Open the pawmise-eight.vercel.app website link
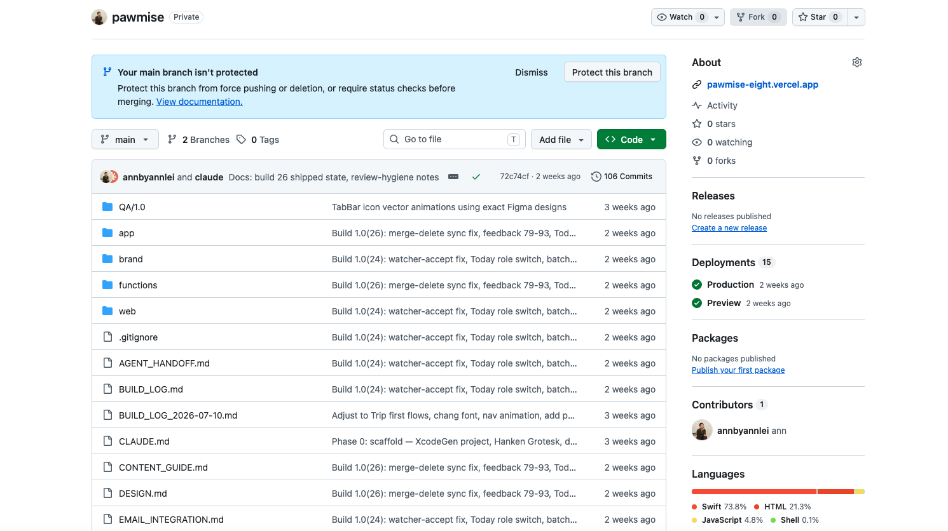 pos(762,84)
